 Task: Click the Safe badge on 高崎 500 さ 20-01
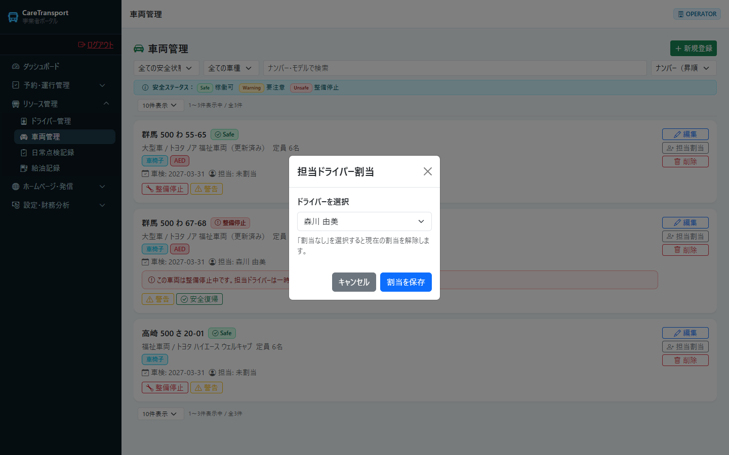(222, 333)
